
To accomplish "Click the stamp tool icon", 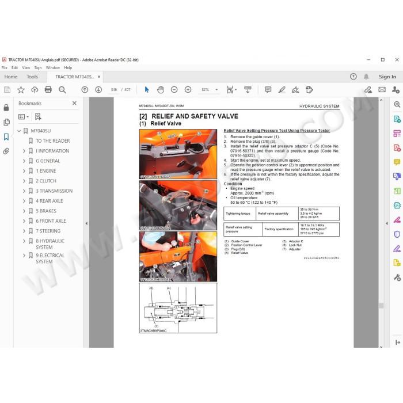I will (309, 90).
